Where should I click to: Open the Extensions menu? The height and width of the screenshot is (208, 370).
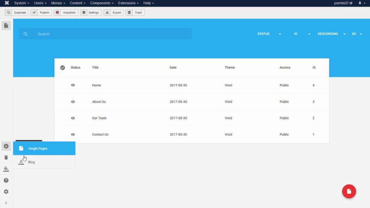[128, 3]
